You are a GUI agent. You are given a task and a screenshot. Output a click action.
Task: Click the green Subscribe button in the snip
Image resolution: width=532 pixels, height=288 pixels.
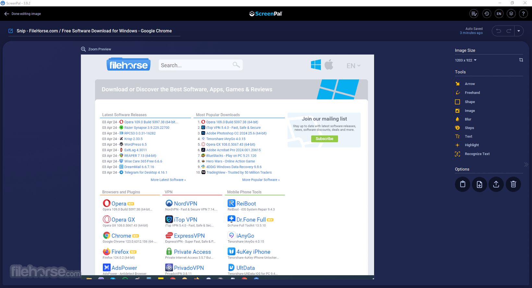point(324,139)
